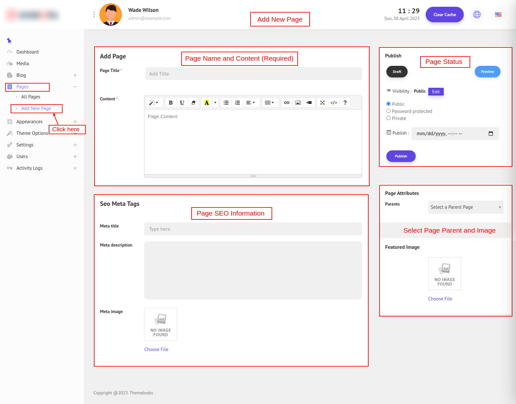Click the yellow highlight color button
The width and height of the screenshot is (516, 404).
pos(206,103)
